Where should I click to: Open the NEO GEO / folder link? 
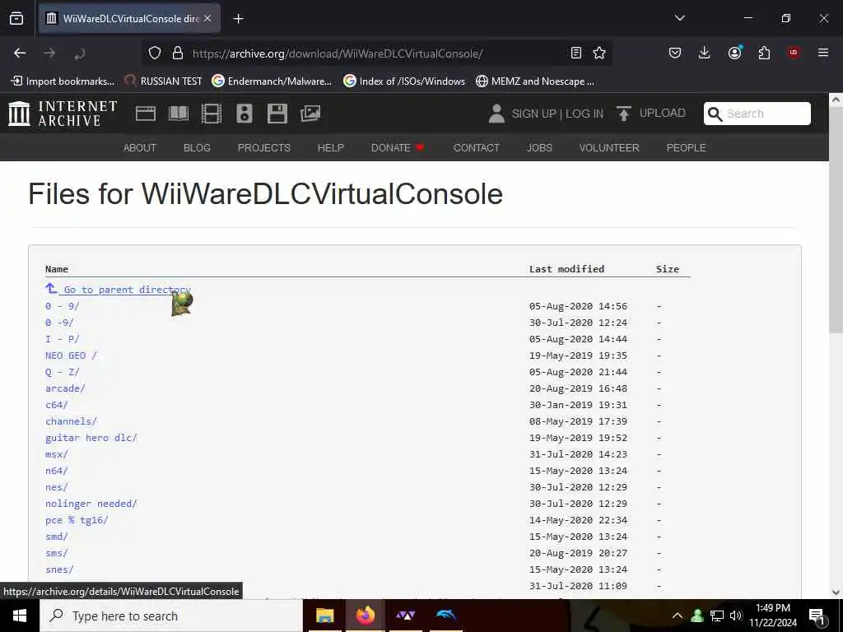point(71,355)
